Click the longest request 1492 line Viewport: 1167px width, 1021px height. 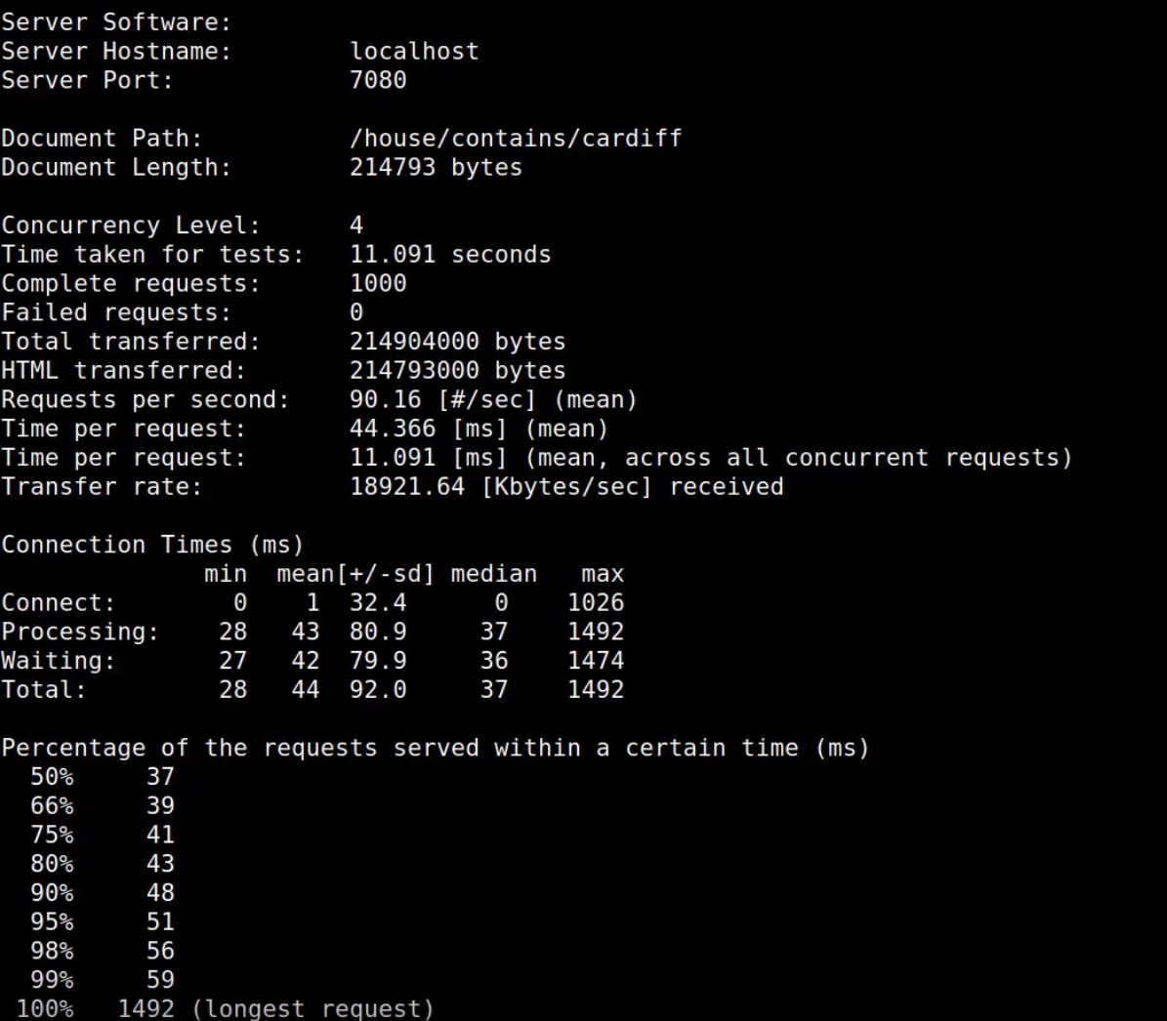[x=225, y=1009]
